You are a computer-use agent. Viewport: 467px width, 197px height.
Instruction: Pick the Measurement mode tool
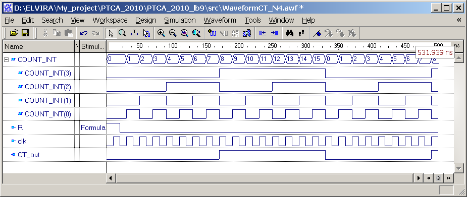(x=134, y=33)
